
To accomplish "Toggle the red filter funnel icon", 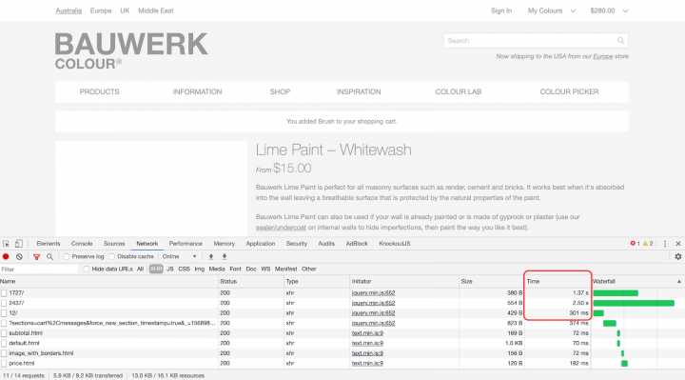I will tap(37, 257).
